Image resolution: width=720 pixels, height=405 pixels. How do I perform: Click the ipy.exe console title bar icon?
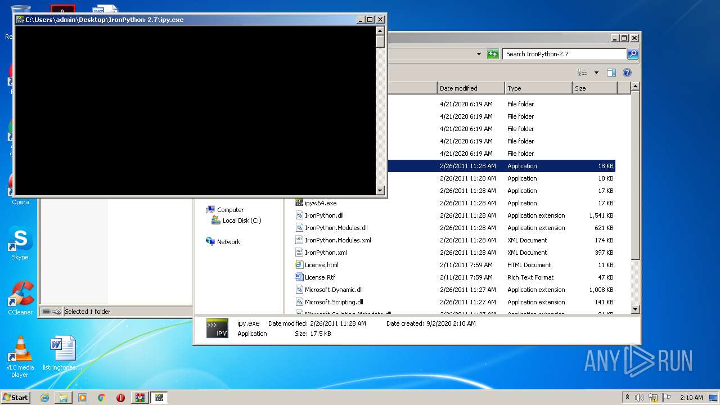(x=20, y=20)
